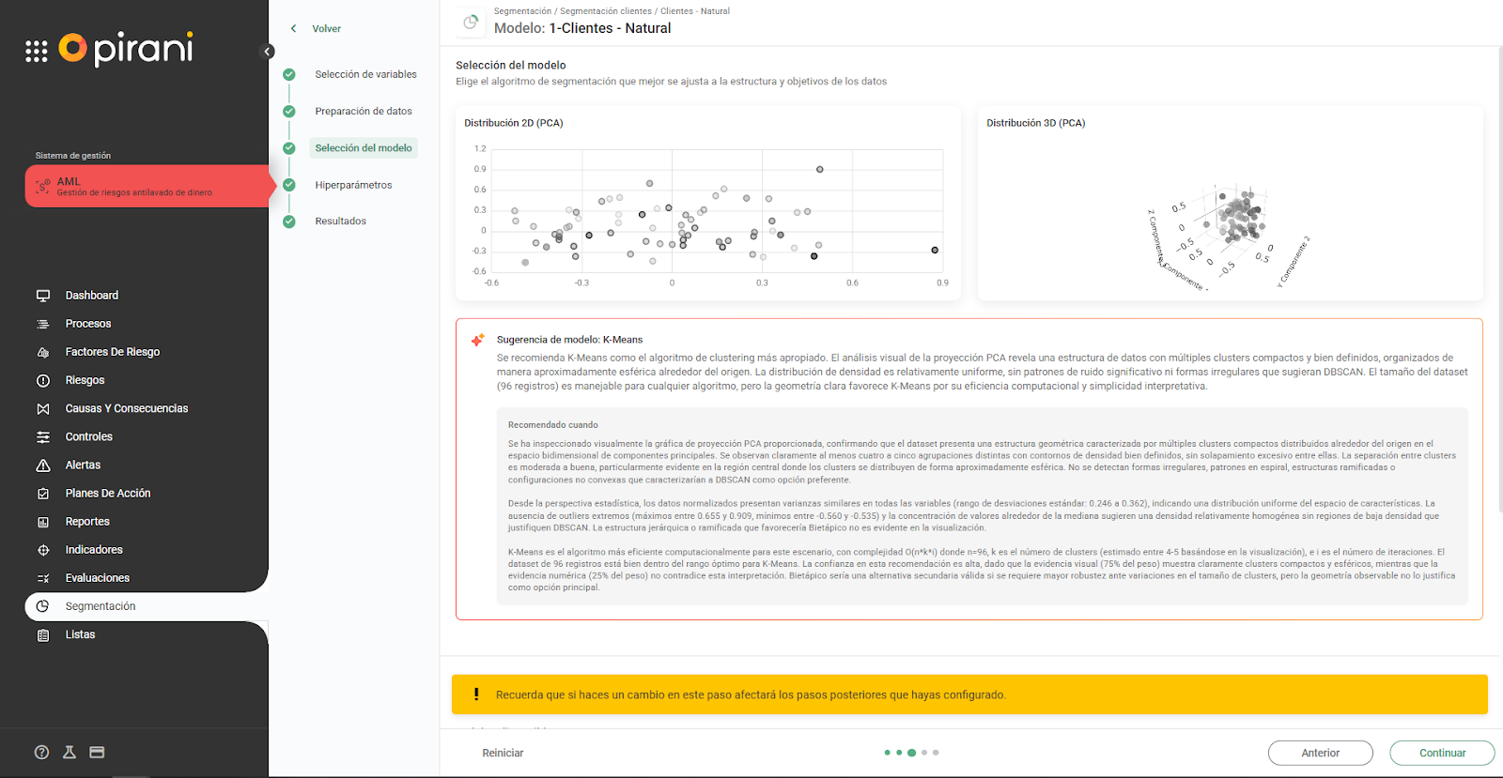Open Planes De Acción from the sidebar
This screenshot has height=778, width=1503.
point(107,494)
